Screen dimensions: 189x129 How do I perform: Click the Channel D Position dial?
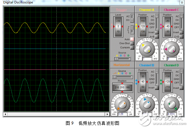(167, 82)
